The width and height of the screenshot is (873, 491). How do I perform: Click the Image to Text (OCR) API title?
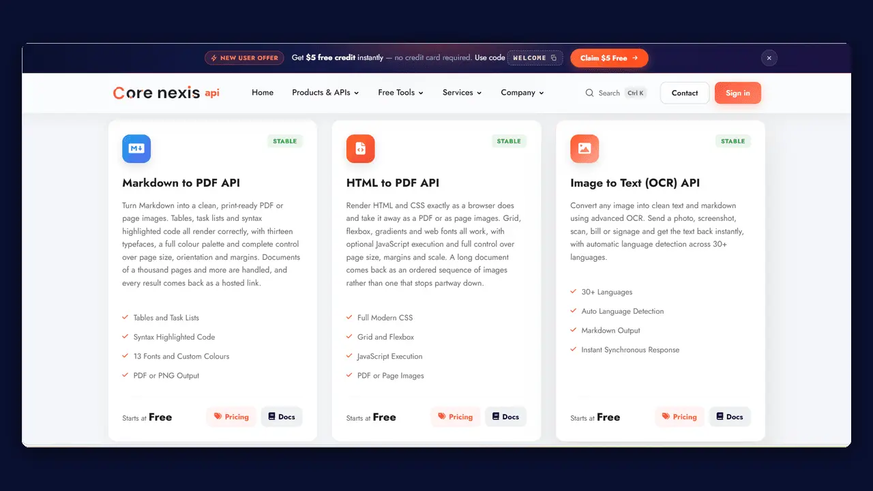[x=635, y=183]
